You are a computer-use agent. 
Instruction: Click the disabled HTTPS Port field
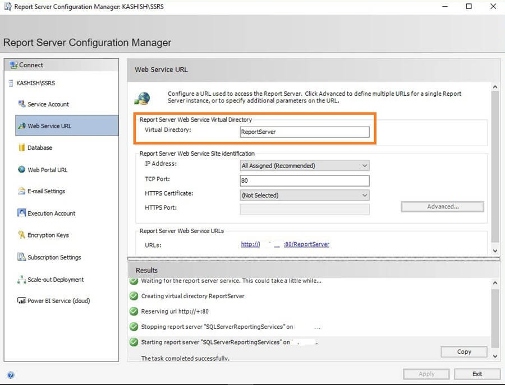point(305,210)
